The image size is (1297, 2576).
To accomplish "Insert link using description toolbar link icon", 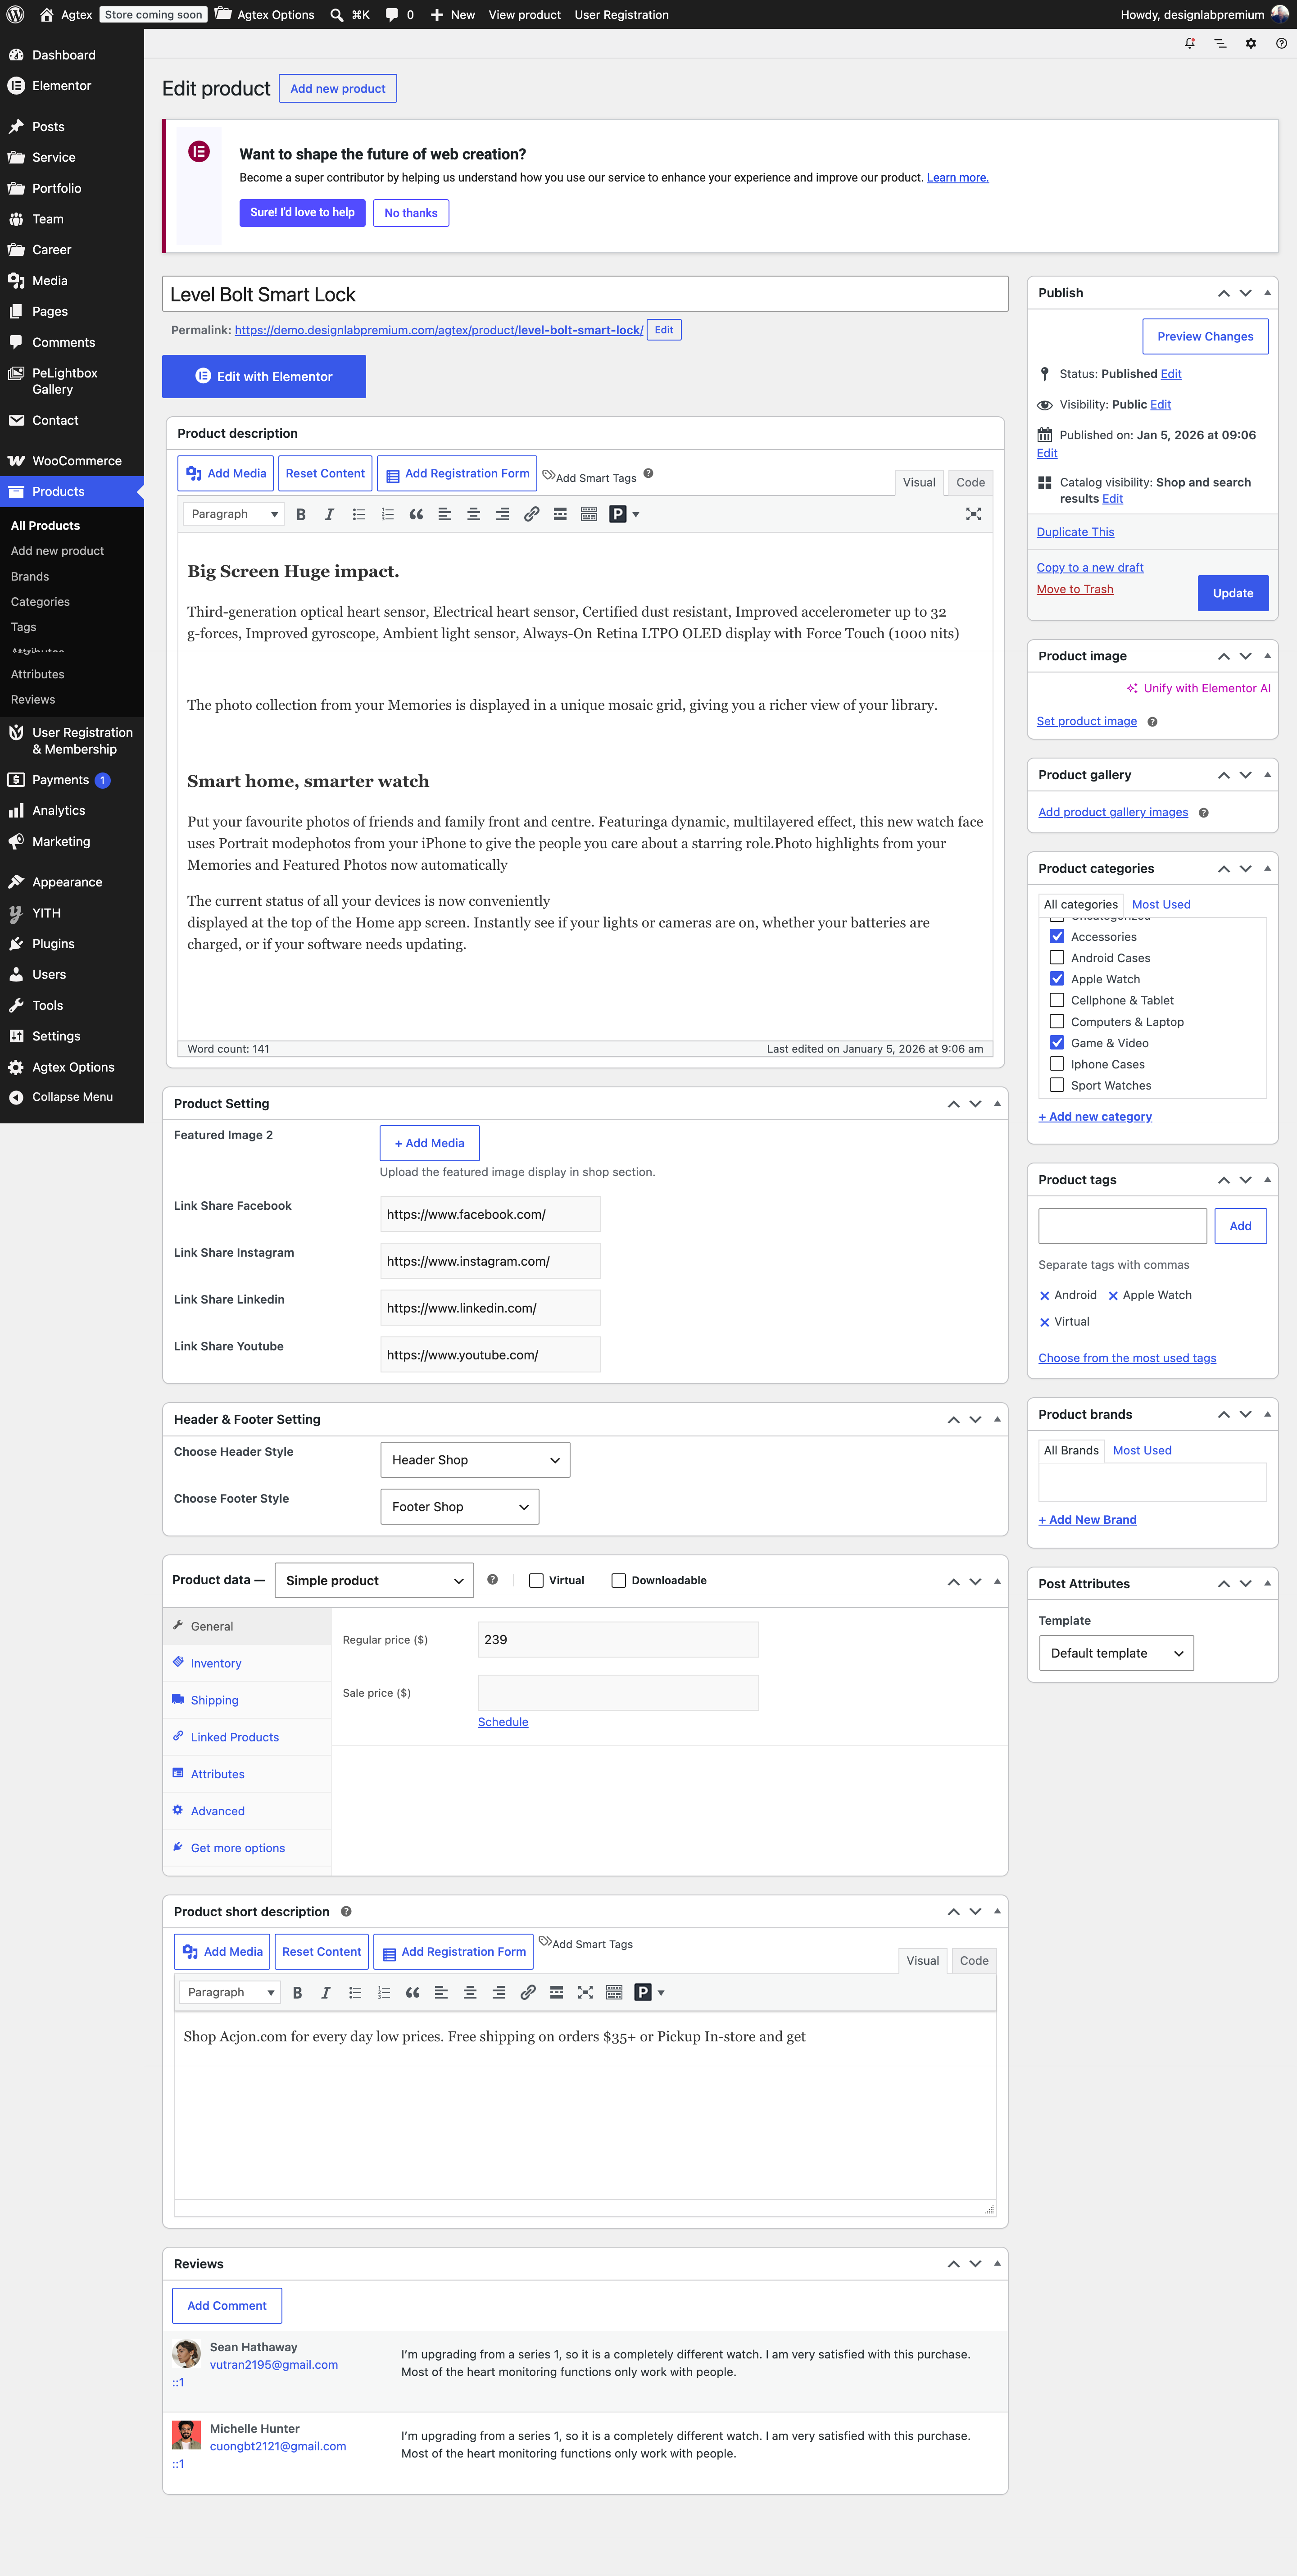I will [x=531, y=514].
